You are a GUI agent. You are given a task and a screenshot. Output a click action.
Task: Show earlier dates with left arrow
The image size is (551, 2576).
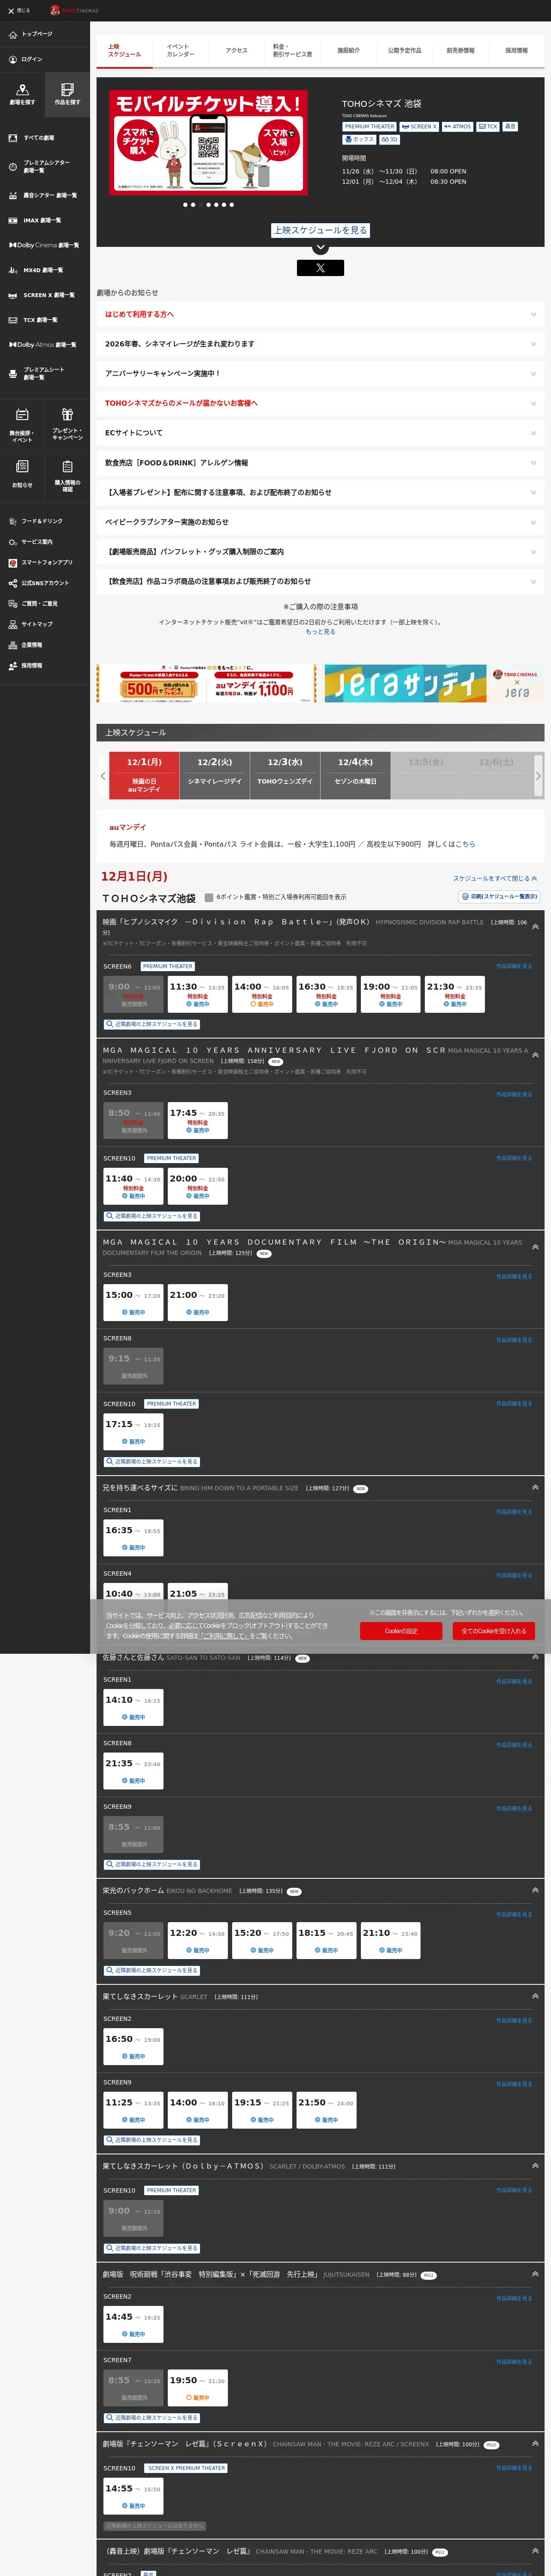click(x=103, y=776)
